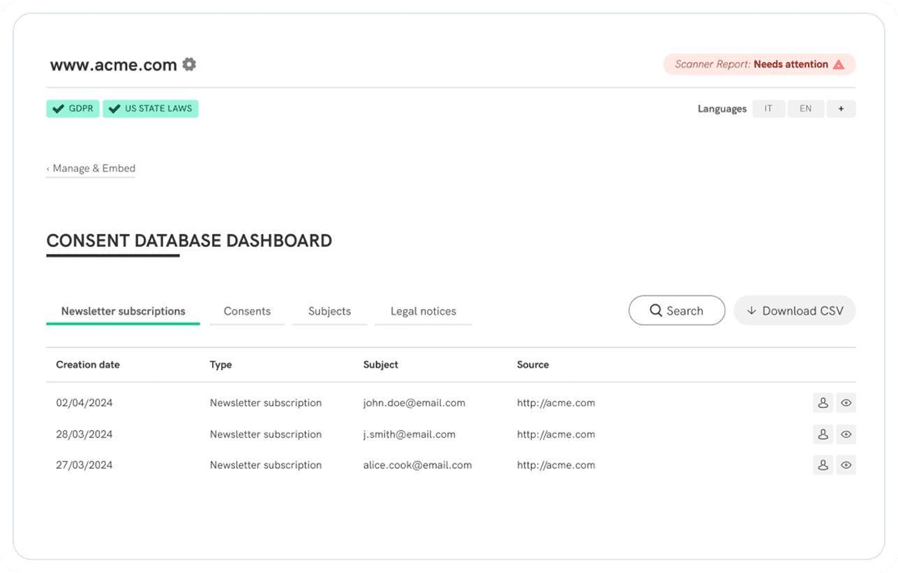Image resolution: width=898 pixels, height=573 pixels.
Task: Click the US STATE LAWS badge
Action: [151, 109]
